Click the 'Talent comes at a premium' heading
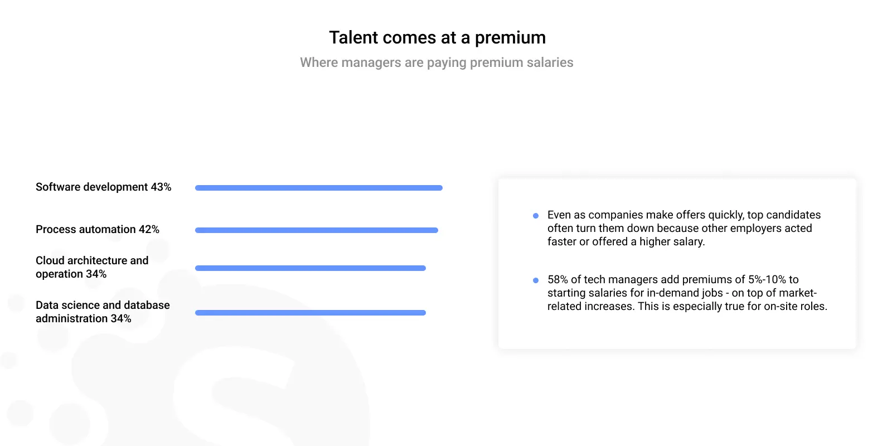892x446 pixels. (x=437, y=37)
